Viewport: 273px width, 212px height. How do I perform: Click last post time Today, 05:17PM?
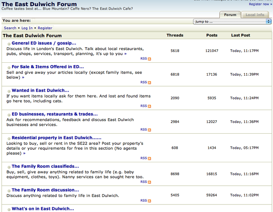tap(244, 148)
